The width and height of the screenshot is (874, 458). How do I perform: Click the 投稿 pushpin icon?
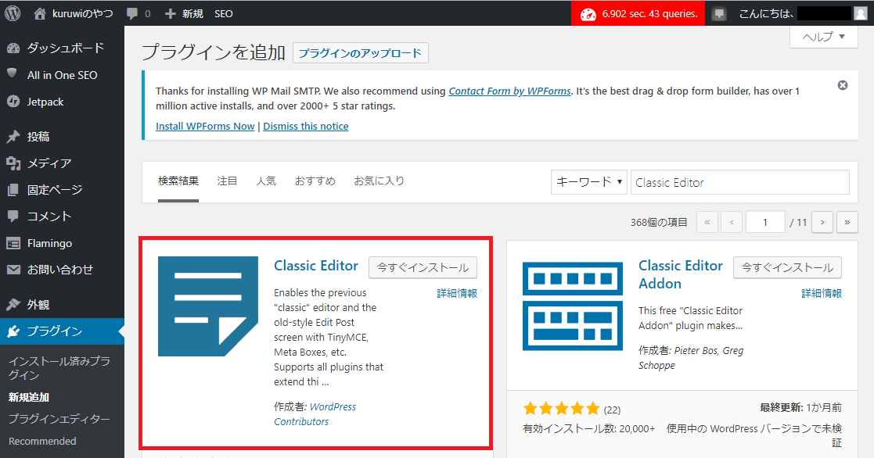[13, 136]
